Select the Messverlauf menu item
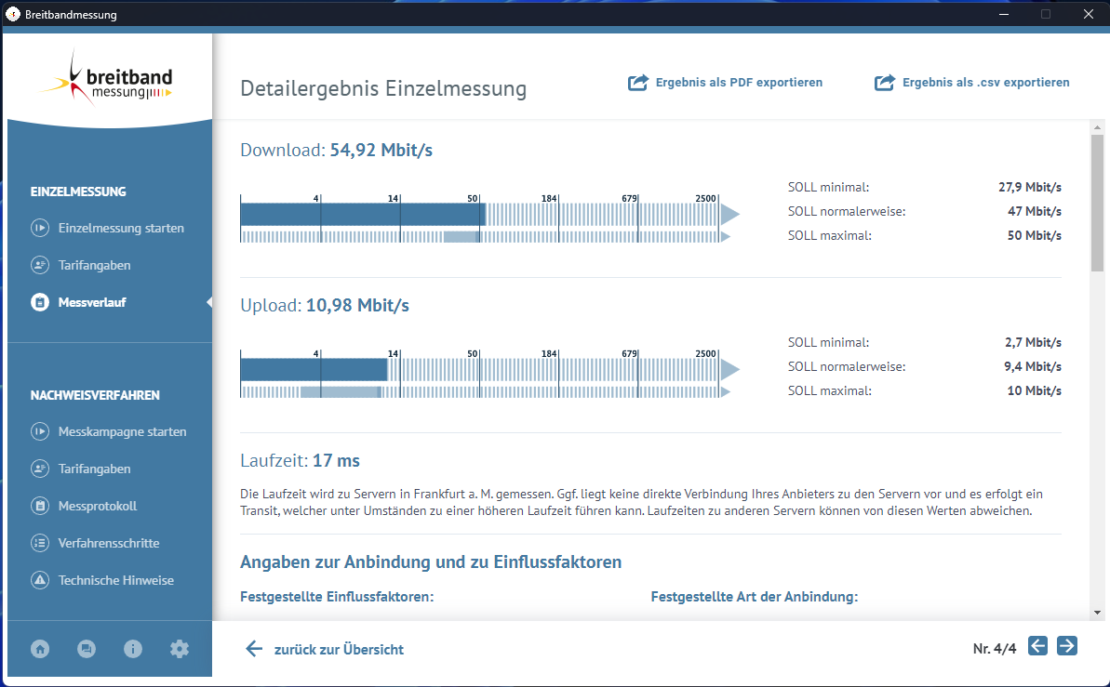This screenshot has width=1110, height=687. click(x=92, y=302)
